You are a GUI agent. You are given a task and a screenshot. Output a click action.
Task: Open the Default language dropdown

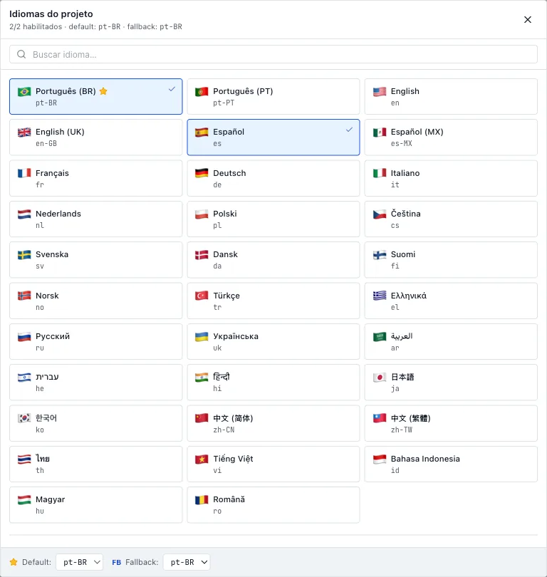pyautogui.click(x=80, y=562)
